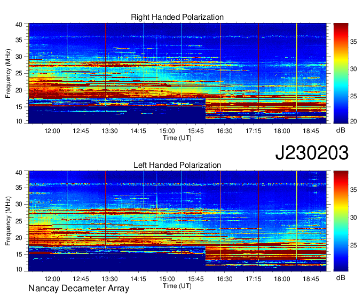Click the 15 MHz tick on Left Handed axis
Screen dimensions: 363x295
point(19,254)
